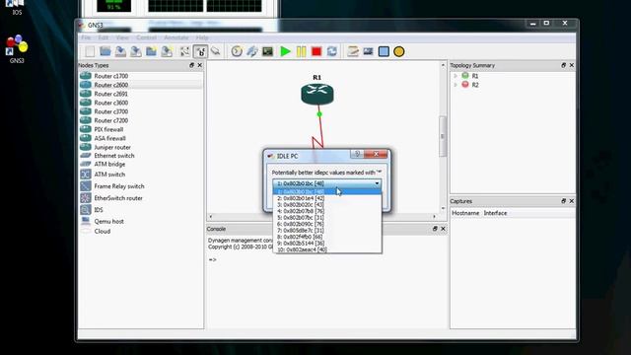The height and width of the screenshot is (355, 631).
Task: Open the Control menu
Action: click(x=146, y=37)
